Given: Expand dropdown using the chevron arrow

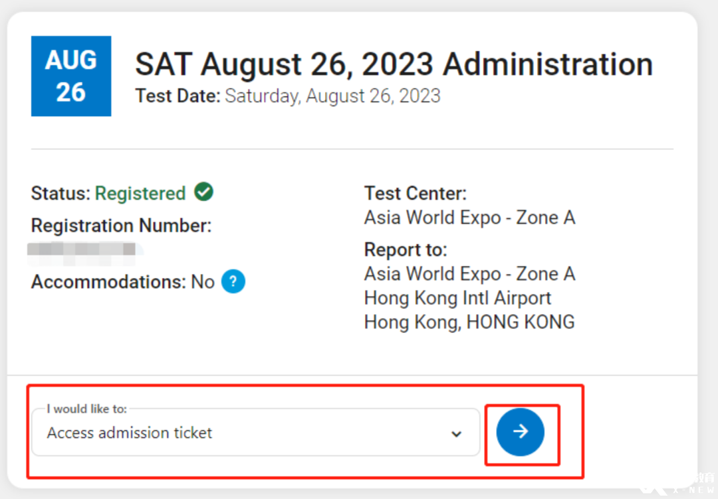Looking at the screenshot, I should (456, 434).
